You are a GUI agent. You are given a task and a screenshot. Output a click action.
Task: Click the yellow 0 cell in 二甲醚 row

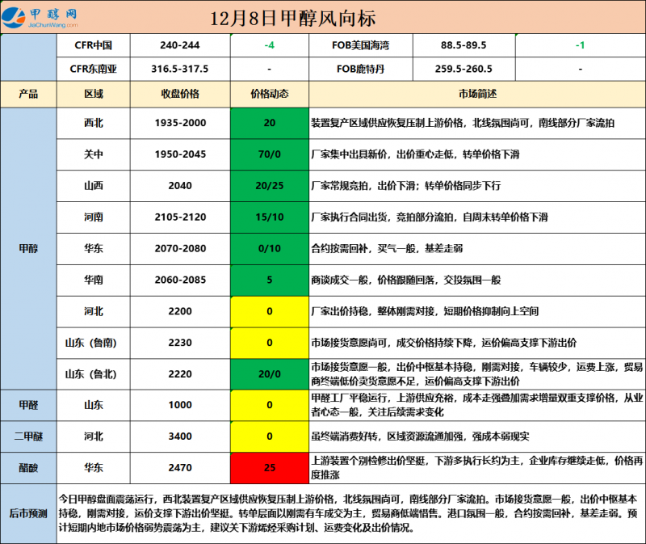(x=269, y=436)
